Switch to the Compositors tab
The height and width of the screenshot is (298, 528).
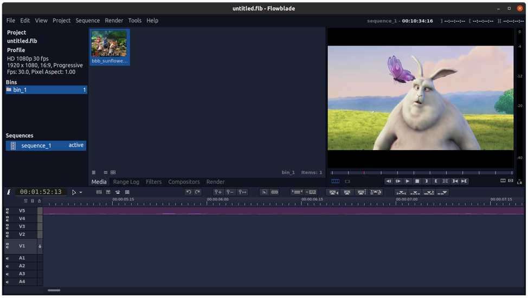pyautogui.click(x=184, y=182)
